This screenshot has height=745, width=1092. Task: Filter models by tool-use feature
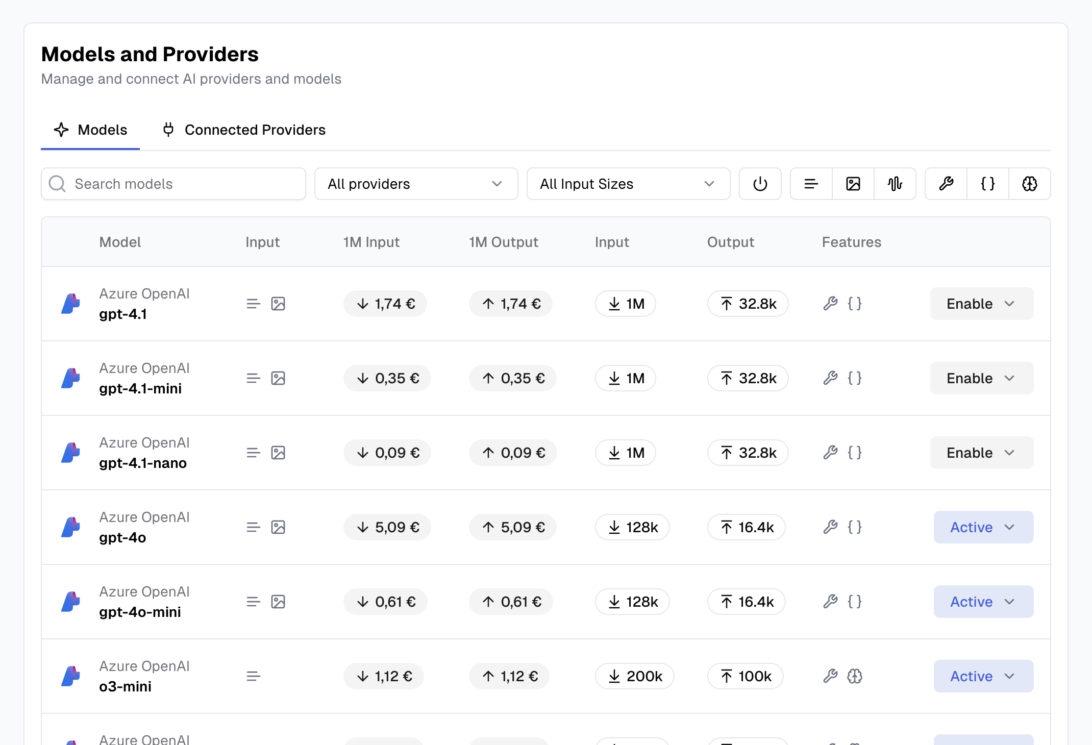click(946, 184)
